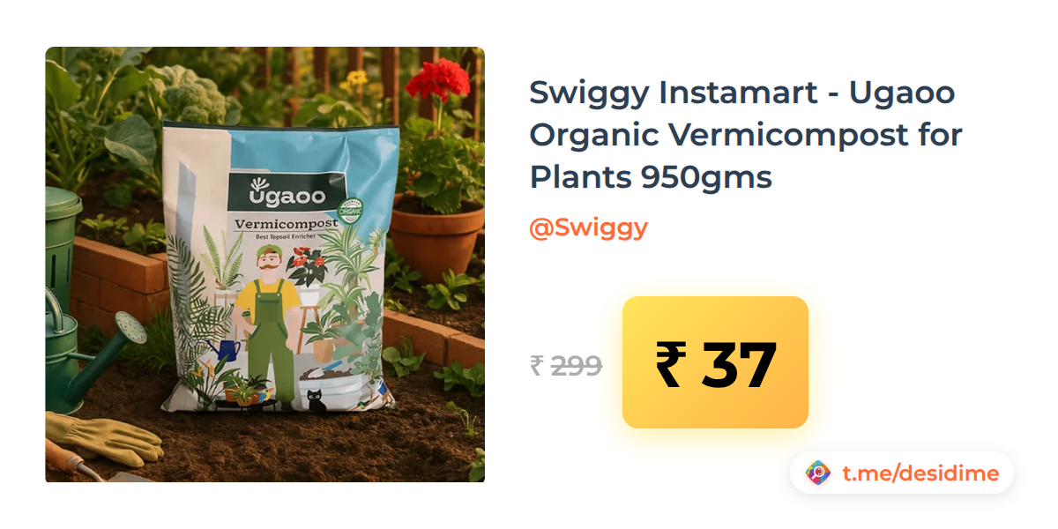Click the Best Topsoil Enricher tagline

point(287,237)
